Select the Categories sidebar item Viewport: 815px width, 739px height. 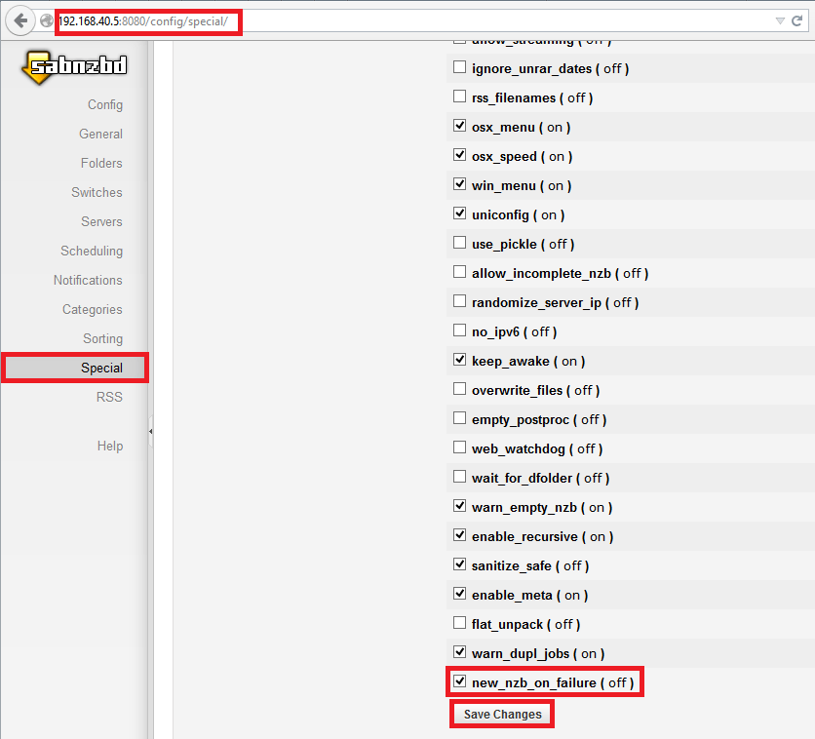(92, 309)
